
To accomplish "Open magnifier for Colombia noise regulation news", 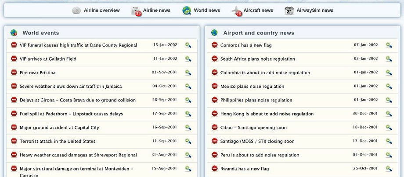I will point(389,73).
